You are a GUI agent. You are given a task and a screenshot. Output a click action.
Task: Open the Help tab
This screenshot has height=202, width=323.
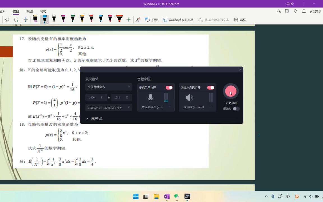coord(43,11)
